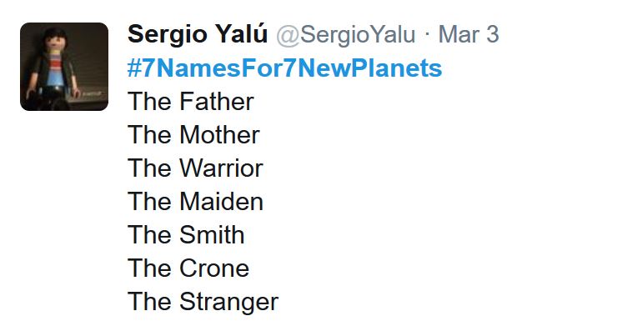Click the line reading The Stranger
This screenshot has height=331, width=632.
click(x=203, y=303)
